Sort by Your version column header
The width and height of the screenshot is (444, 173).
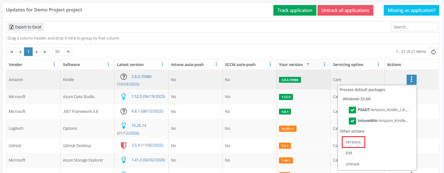[291, 65]
